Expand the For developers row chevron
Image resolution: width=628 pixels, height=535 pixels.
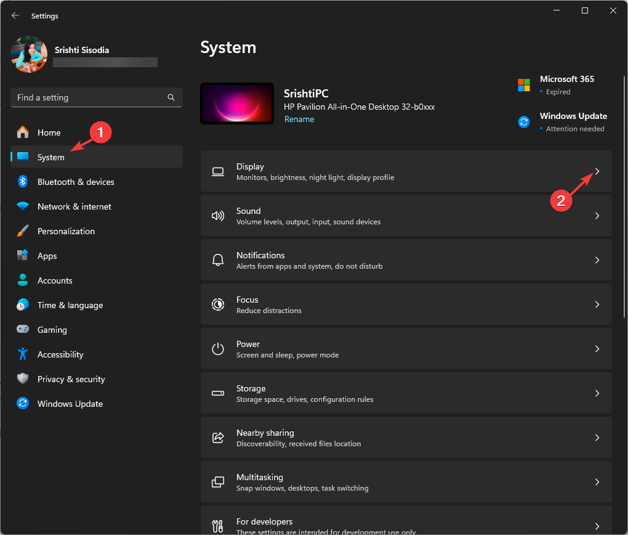(597, 526)
